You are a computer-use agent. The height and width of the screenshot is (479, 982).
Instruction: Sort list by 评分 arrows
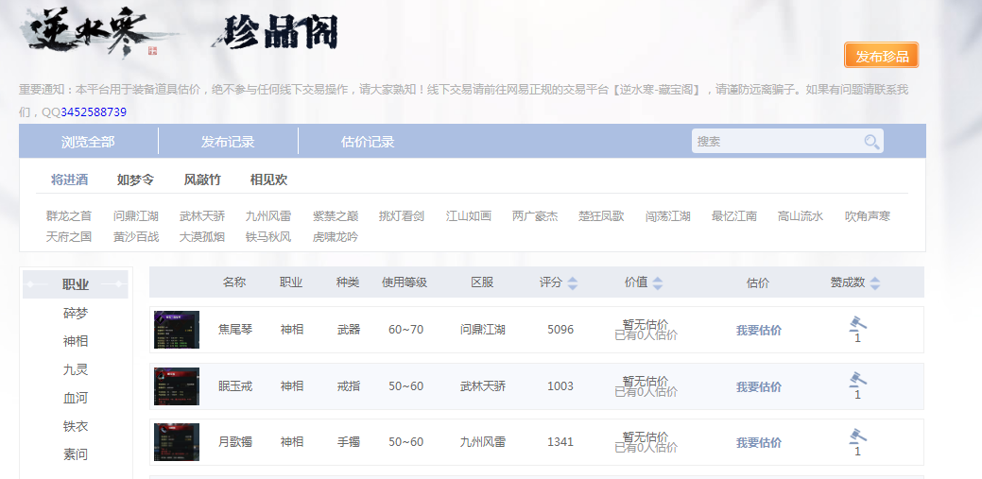573,283
